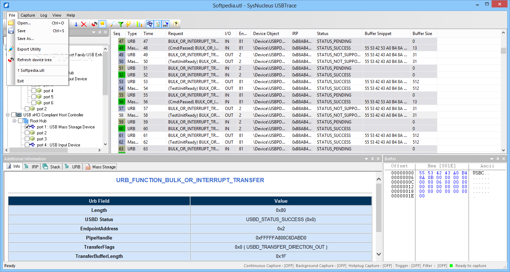Close the device tree panel
This screenshot has height=272, width=510.
point(106,32)
